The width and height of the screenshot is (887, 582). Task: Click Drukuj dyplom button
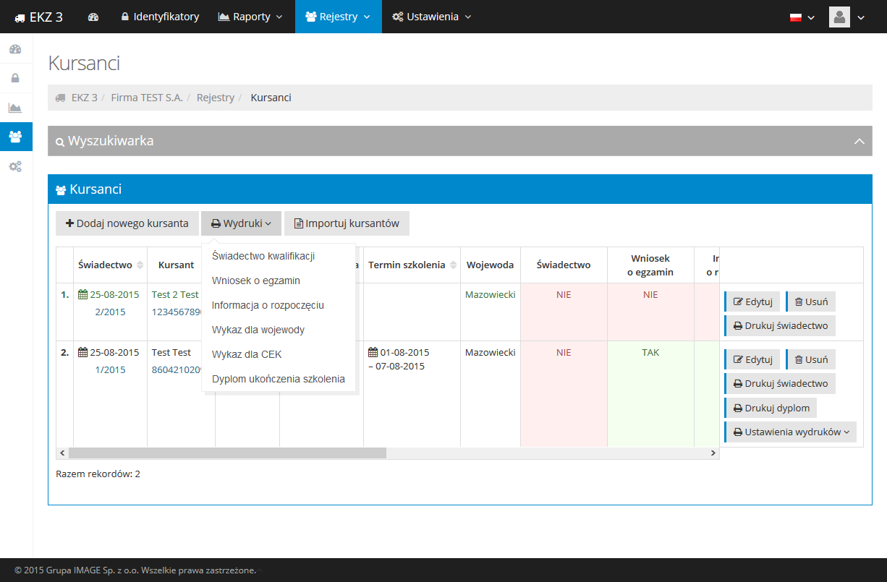(x=771, y=408)
